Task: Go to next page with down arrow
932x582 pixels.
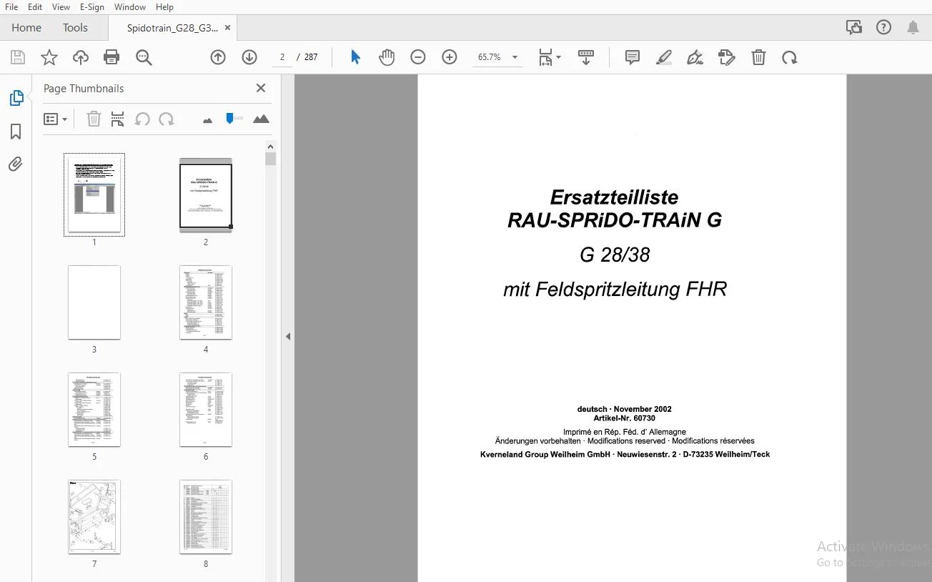Action: tap(249, 57)
